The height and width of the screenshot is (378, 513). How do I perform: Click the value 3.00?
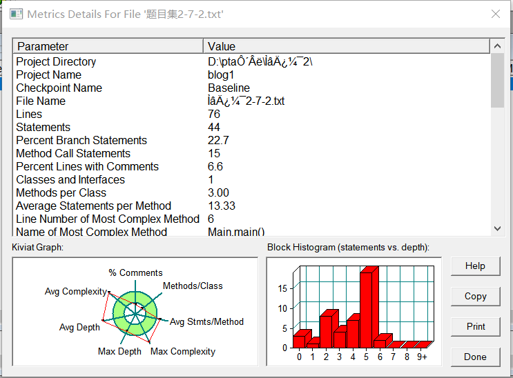point(218,192)
